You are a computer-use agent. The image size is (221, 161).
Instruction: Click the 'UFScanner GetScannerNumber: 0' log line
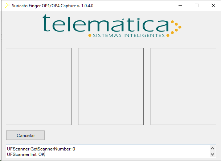[41, 149]
